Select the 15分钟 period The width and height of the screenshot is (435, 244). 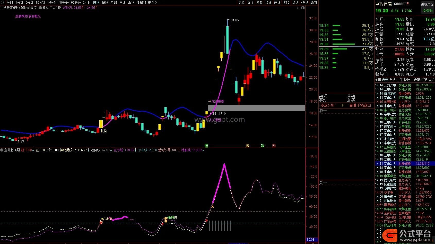(x=52, y=3)
